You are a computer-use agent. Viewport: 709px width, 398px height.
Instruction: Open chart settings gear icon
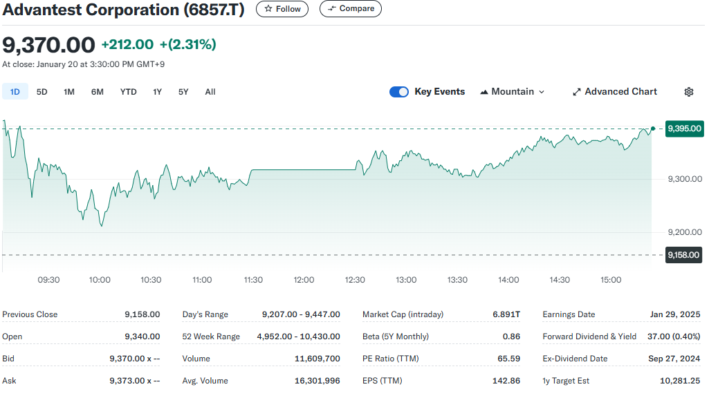688,92
